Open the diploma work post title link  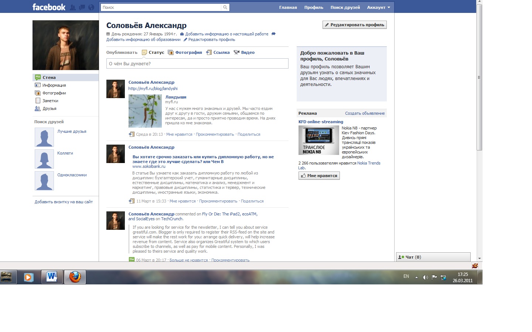click(x=203, y=159)
